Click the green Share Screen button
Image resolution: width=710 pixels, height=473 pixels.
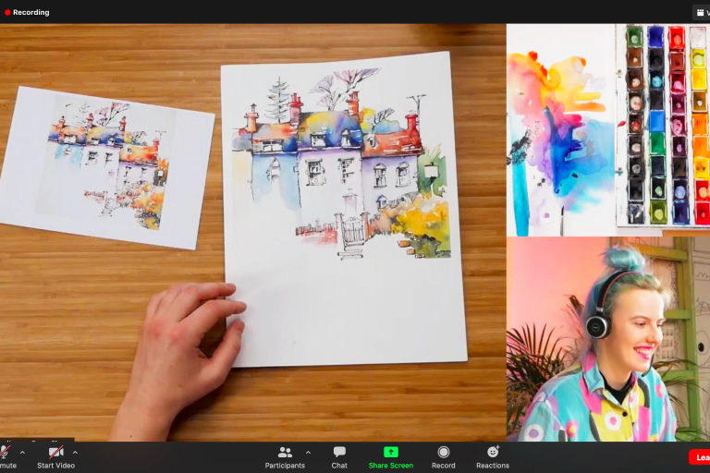pos(391,457)
